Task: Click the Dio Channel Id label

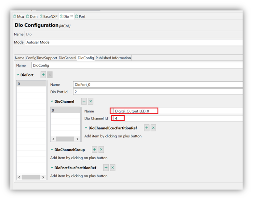Action: 96,118
